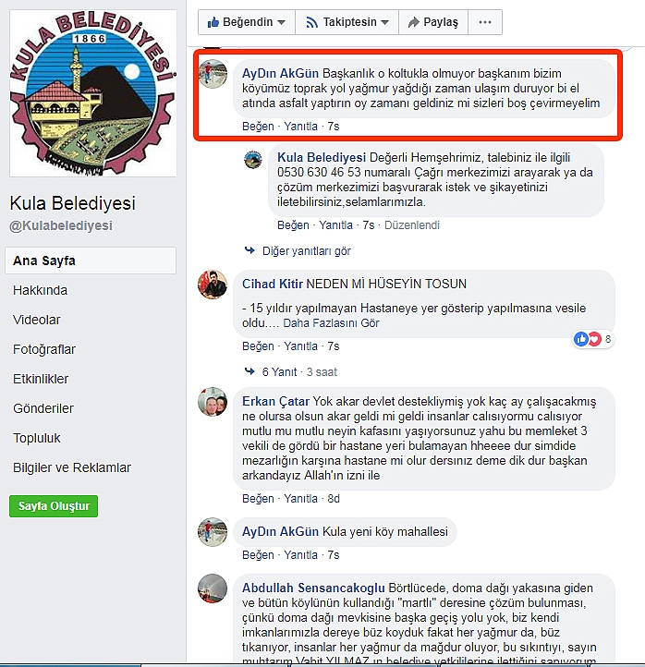This screenshot has height=667, width=645.
Task: Click the Paylaş share button
Action: pyautogui.click(x=433, y=22)
